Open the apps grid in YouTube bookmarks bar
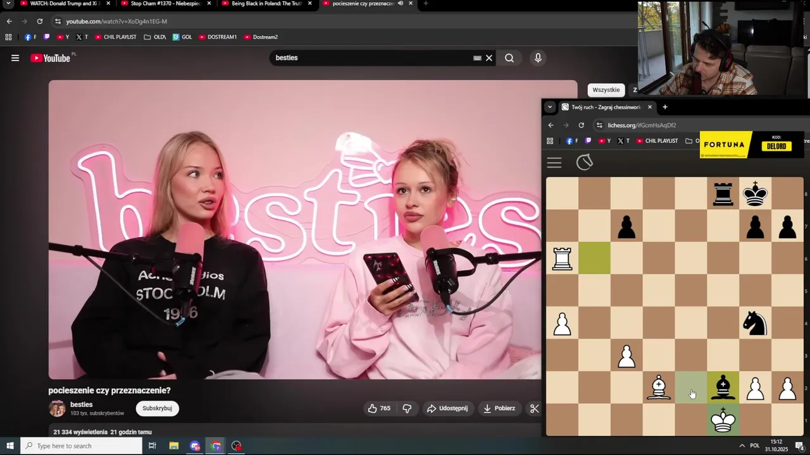This screenshot has width=810, height=455. point(8,37)
